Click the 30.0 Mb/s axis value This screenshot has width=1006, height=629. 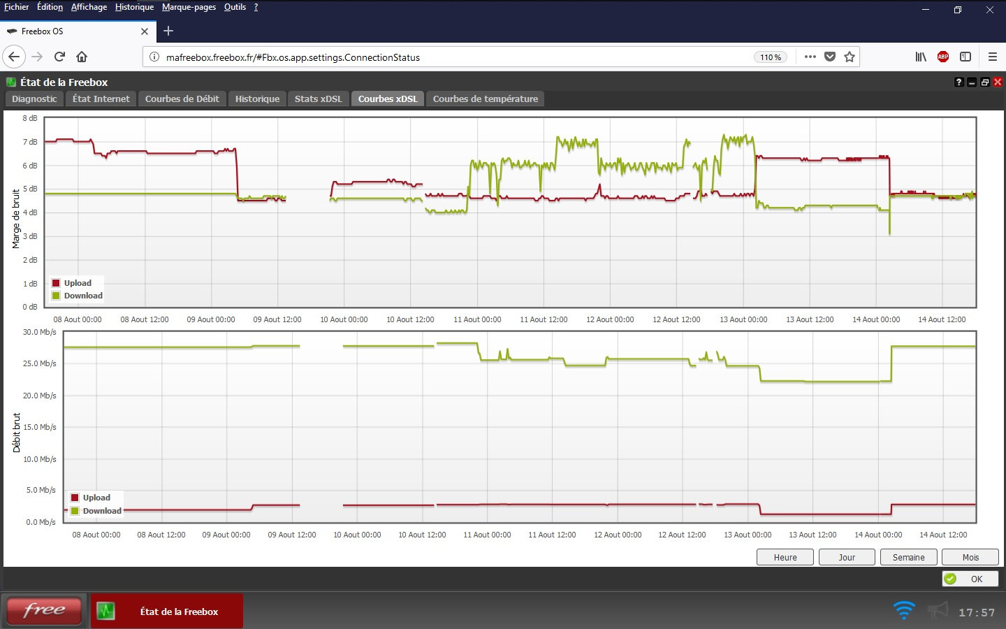pyautogui.click(x=40, y=332)
